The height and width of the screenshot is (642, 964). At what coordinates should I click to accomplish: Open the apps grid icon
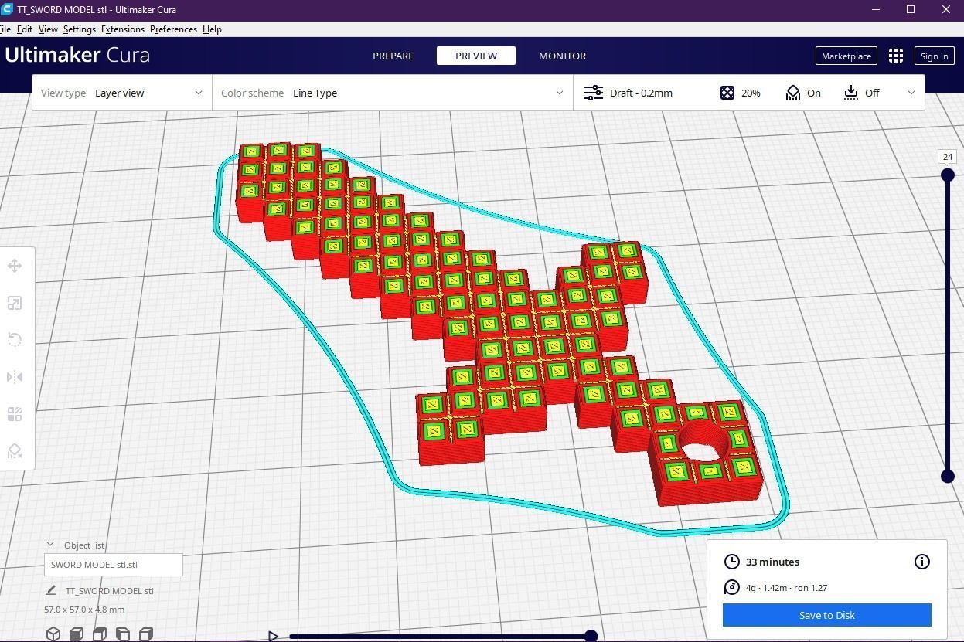point(895,56)
